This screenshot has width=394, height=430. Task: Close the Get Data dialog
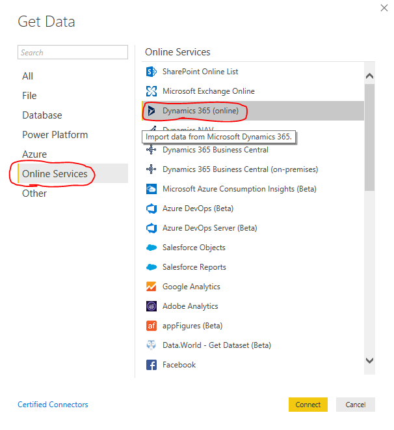384,8
